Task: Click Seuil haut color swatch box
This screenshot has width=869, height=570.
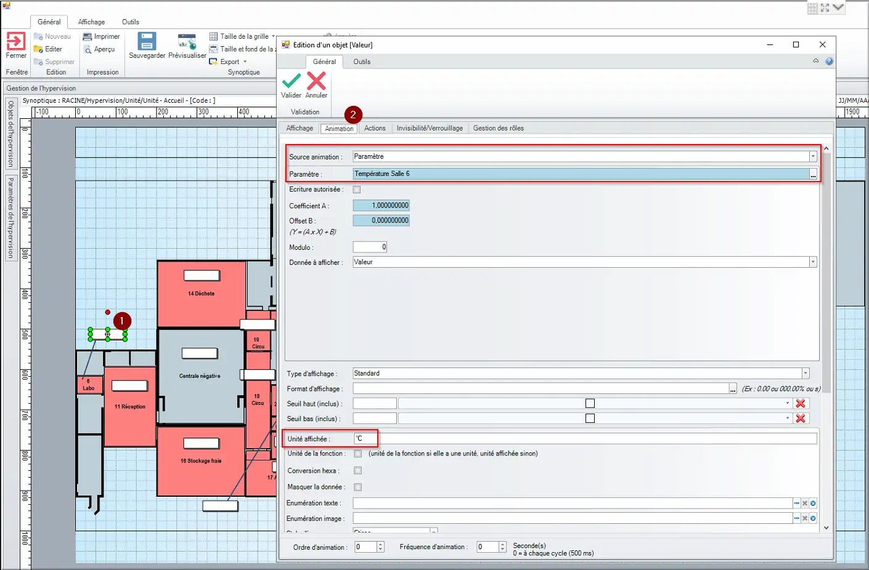Action: [x=590, y=404]
